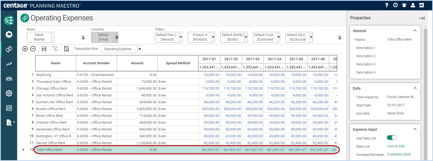Click the Amount column header
433x161 pixels.
(x=137, y=63)
